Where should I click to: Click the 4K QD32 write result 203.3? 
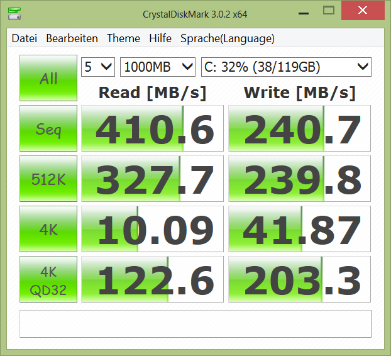(299, 279)
